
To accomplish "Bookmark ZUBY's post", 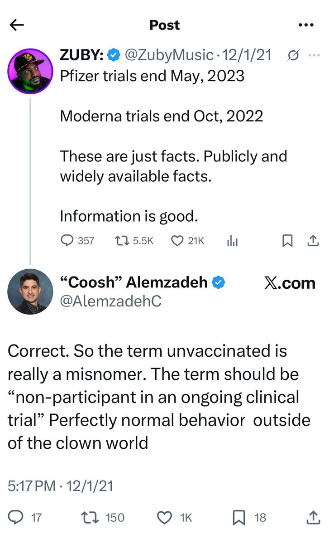I will coord(286,241).
